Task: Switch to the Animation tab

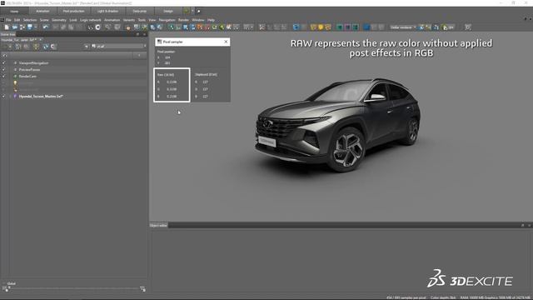Action: [x=42, y=11]
